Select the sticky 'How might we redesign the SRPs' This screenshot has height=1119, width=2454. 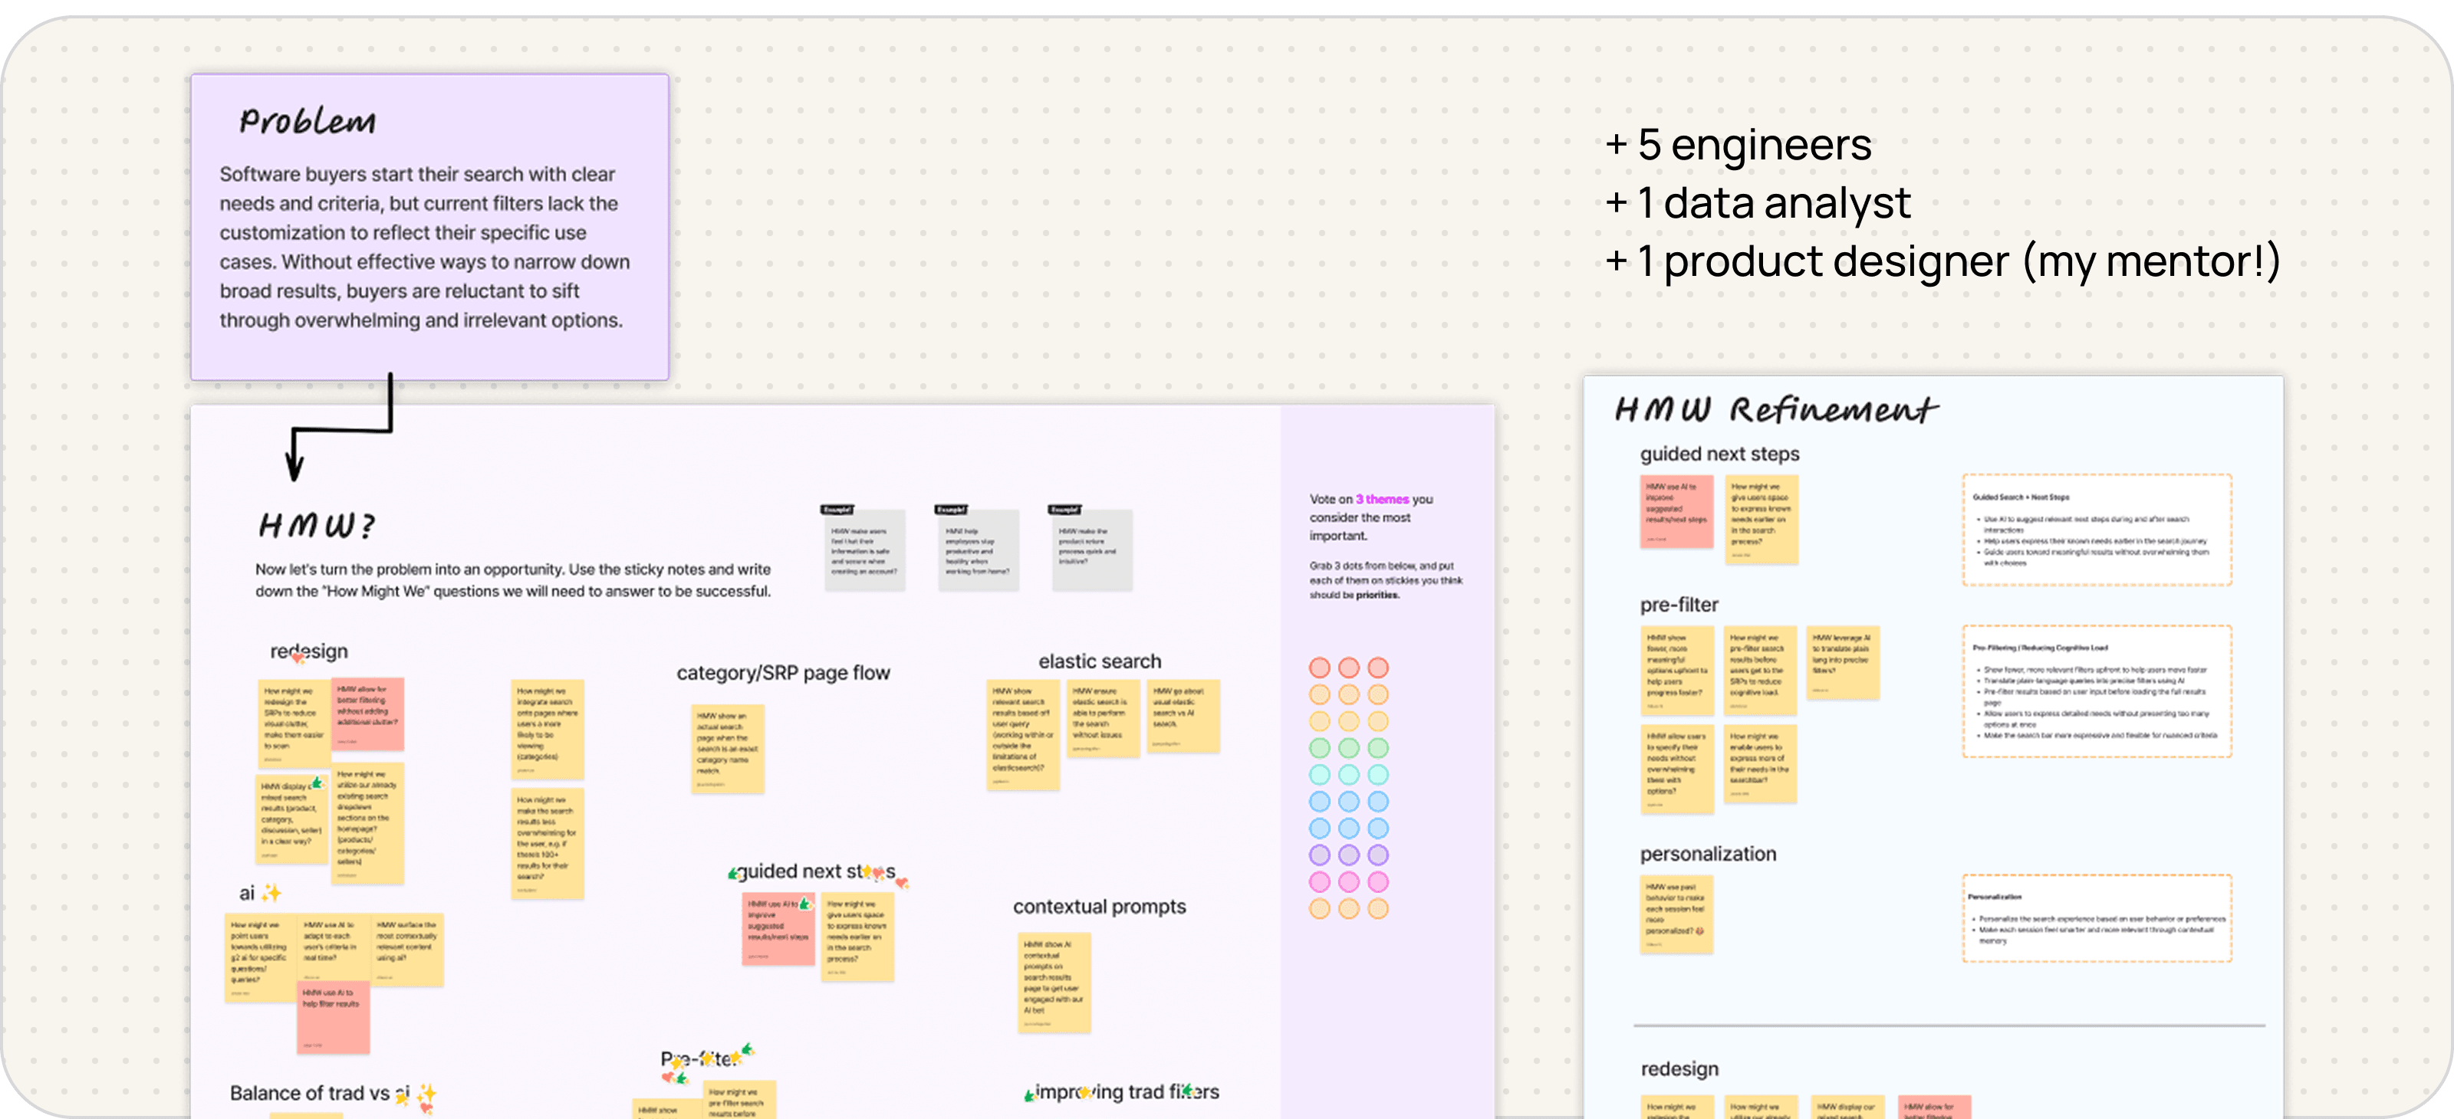pos(294,723)
